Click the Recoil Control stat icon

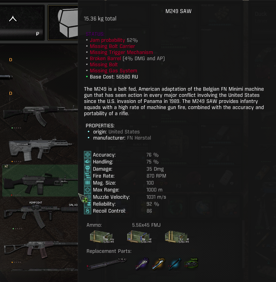[x=88, y=211]
